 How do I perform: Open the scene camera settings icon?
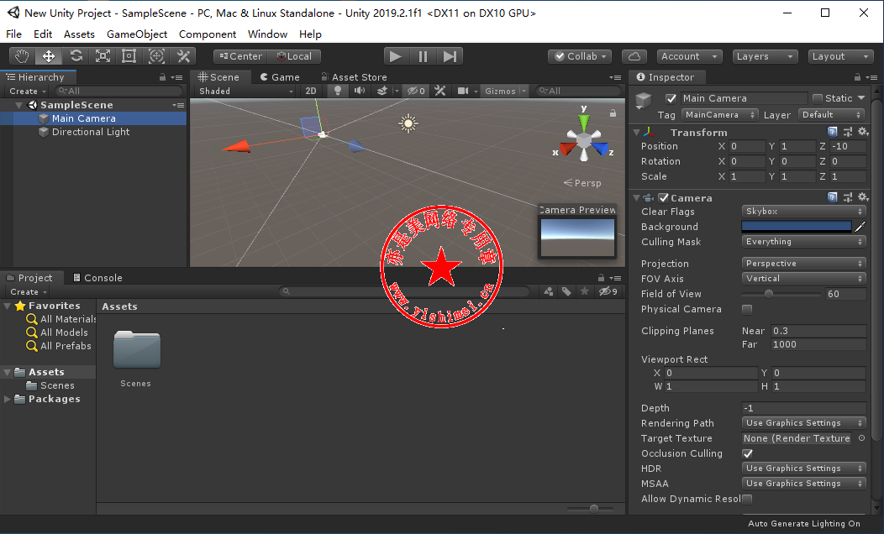tap(463, 91)
